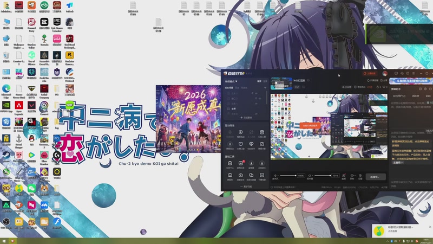Image resolution: width=433 pixels, height=244 pixels.
Task: Click the 100% microphone volume field
Action: point(301,176)
